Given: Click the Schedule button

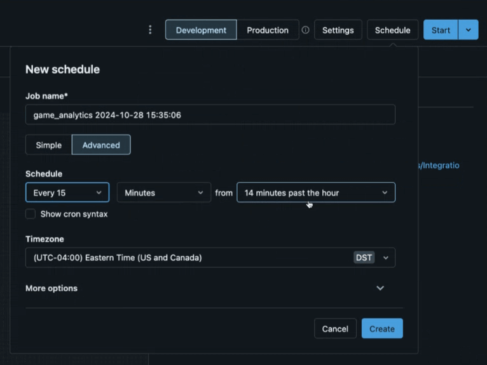Looking at the screenshot, I should pyautogui.click(x=392, y=30).
